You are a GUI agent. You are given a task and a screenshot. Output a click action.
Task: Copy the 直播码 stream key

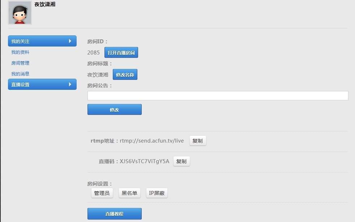point(181,161)
